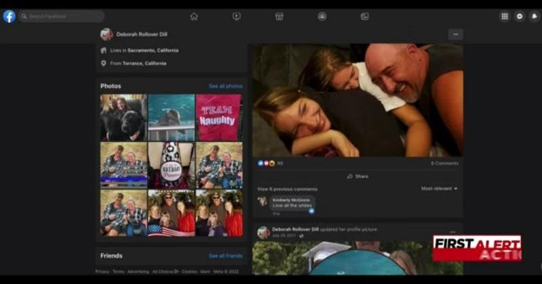542x284 pixels.
Task: Click the love heart reaction icon
Action: [266, 163]
